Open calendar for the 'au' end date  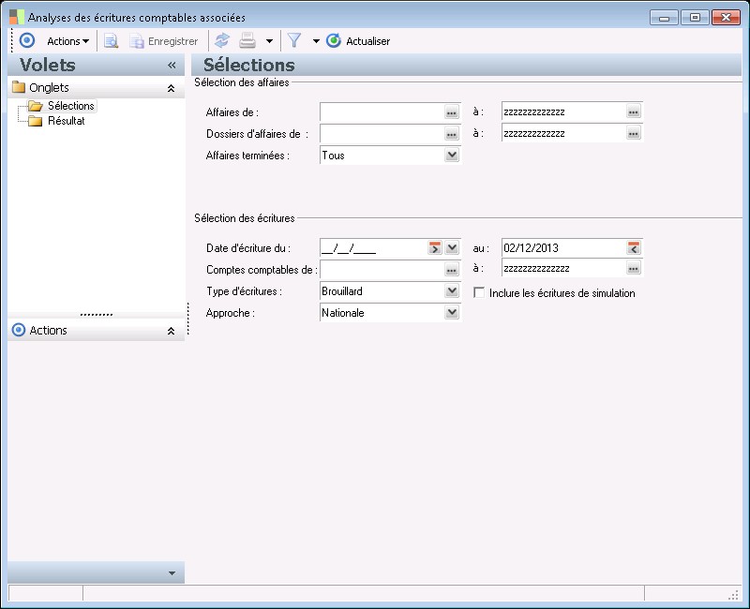(634, 248)
